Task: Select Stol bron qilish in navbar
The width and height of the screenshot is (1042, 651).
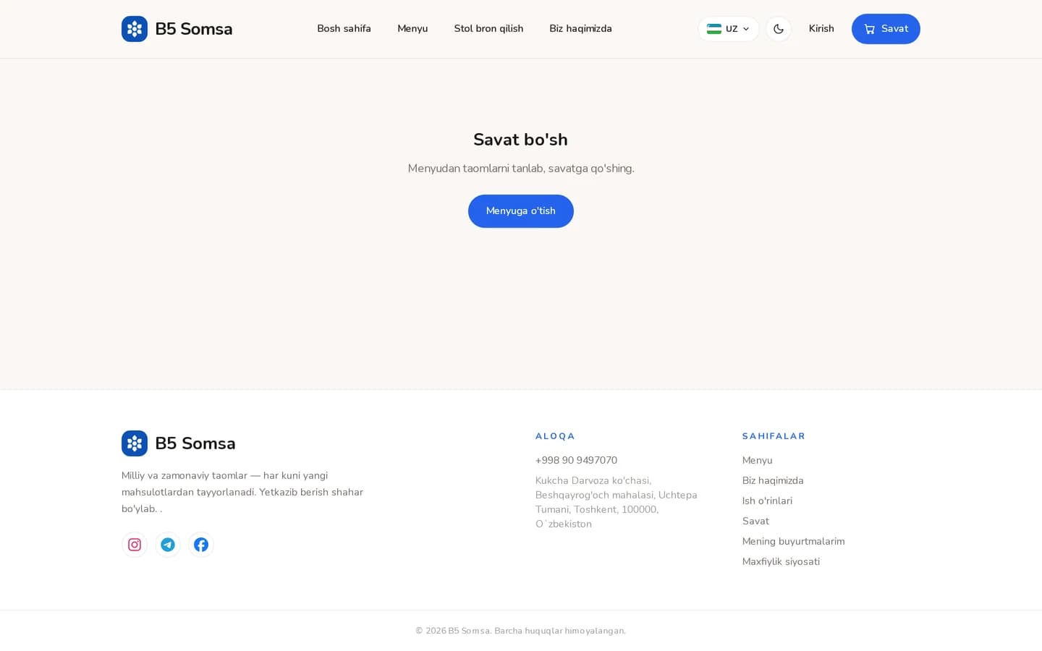Action: coord(488,29)
